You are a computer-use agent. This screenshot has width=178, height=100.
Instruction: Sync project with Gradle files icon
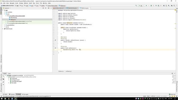[164, 6]
